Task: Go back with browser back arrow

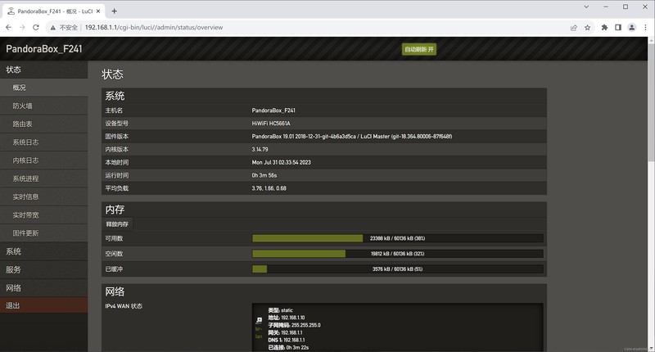Action: tap(8, 28)
